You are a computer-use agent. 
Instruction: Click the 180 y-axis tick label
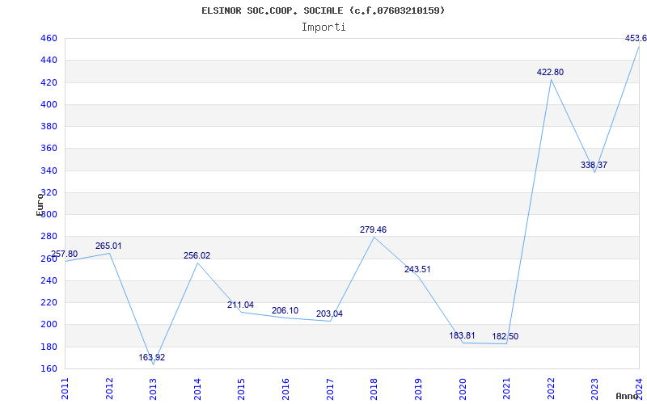tap(49, 347)
